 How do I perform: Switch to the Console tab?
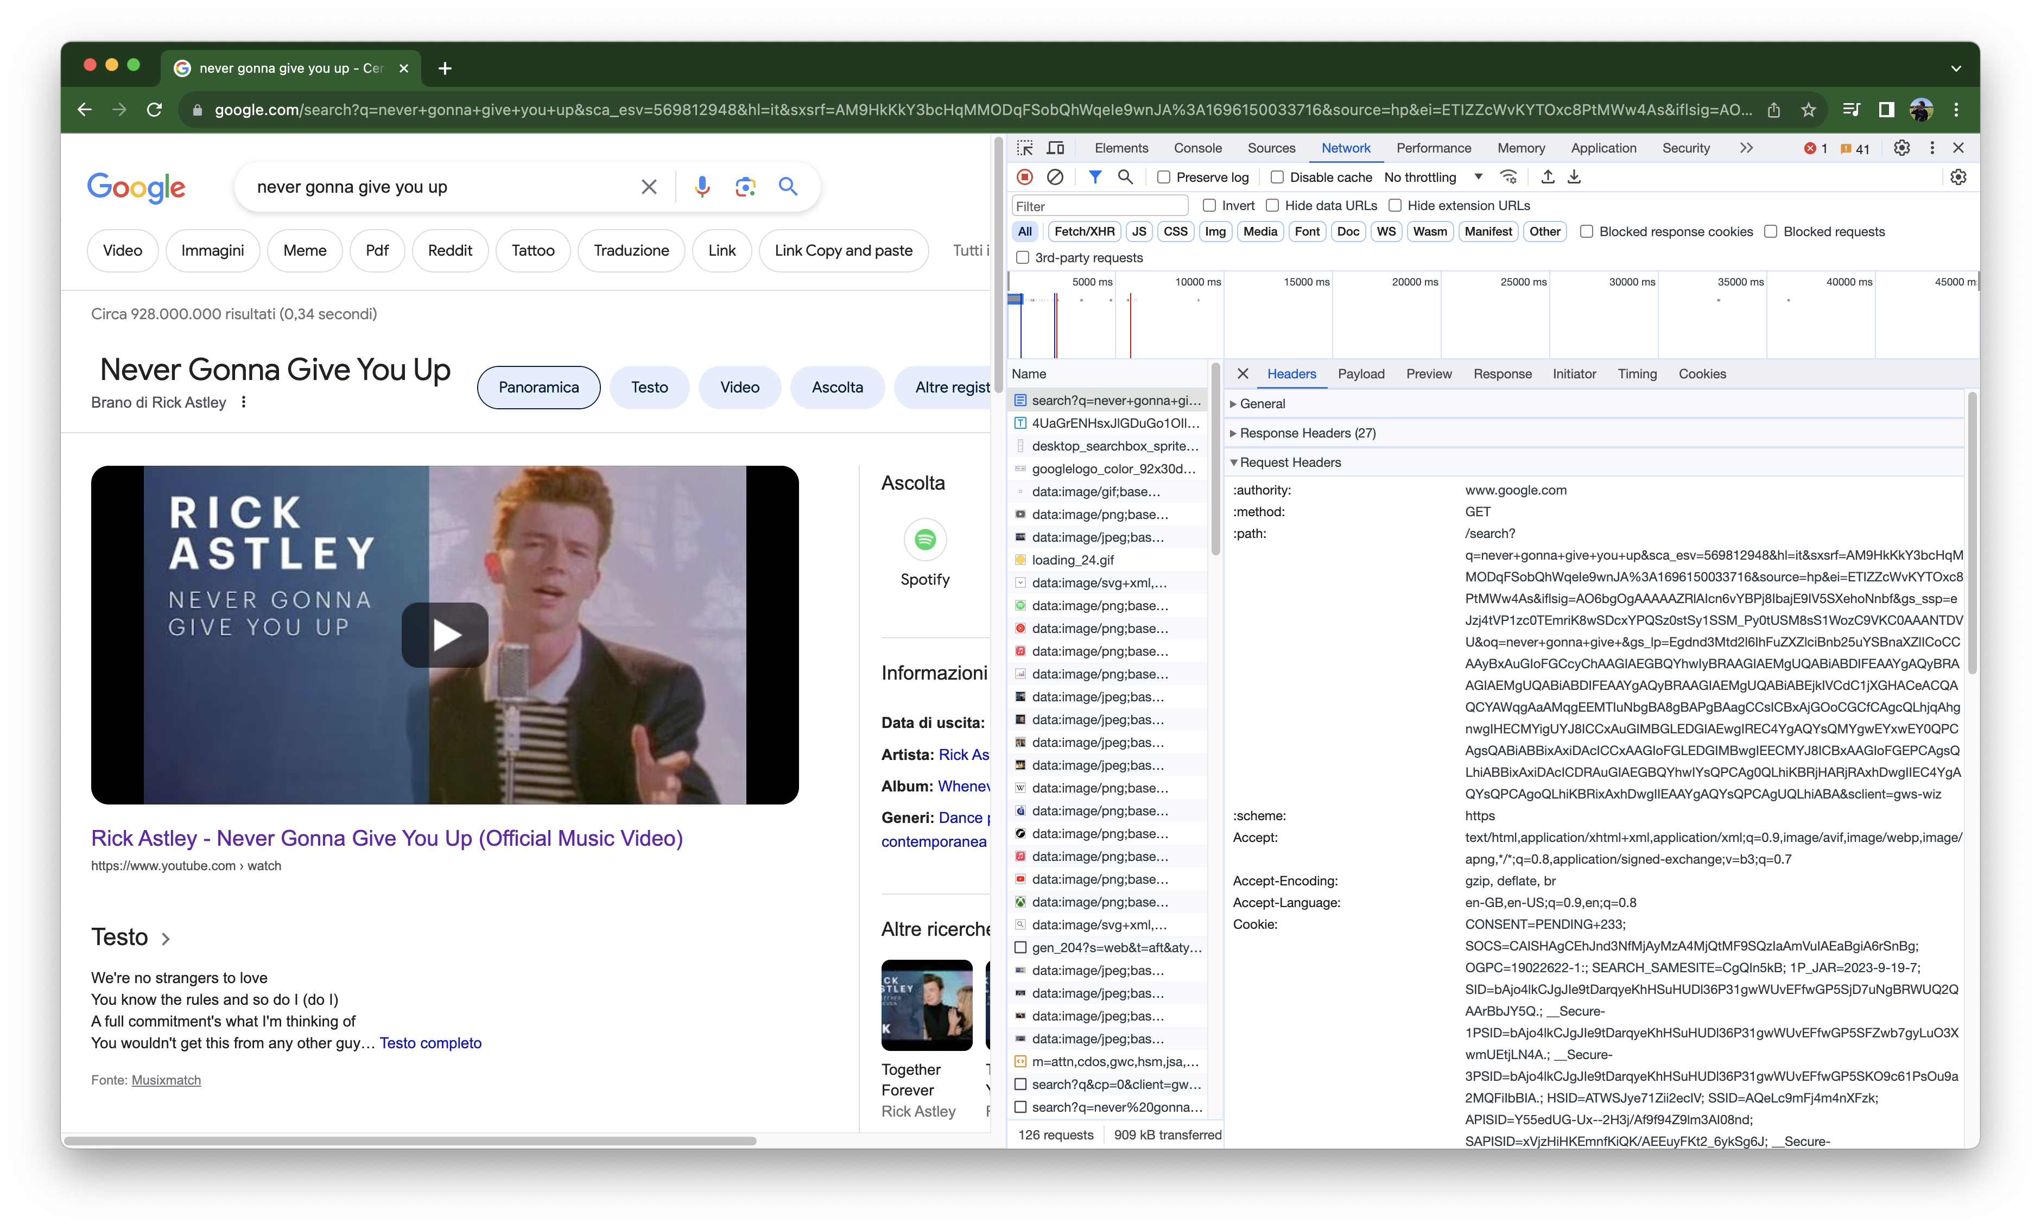click(1197, 148)
